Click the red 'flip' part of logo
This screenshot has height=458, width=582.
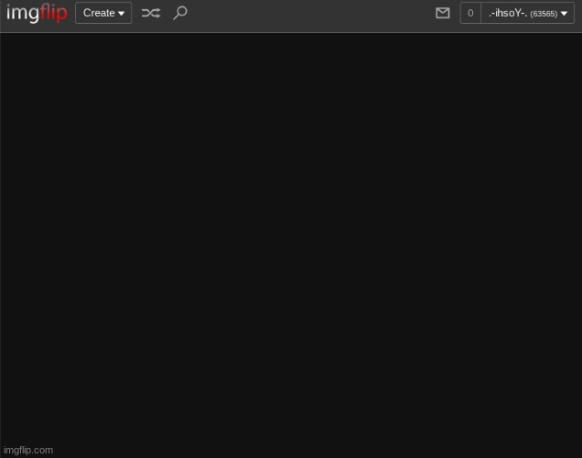pos(54,13)
